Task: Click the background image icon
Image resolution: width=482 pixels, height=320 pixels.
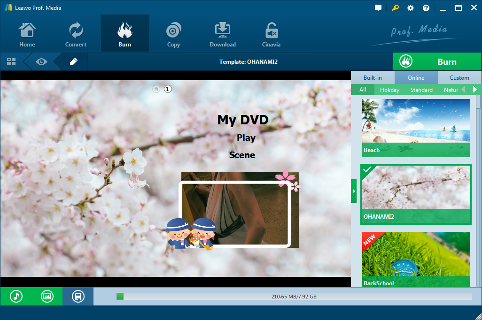Action: [47, 297]
